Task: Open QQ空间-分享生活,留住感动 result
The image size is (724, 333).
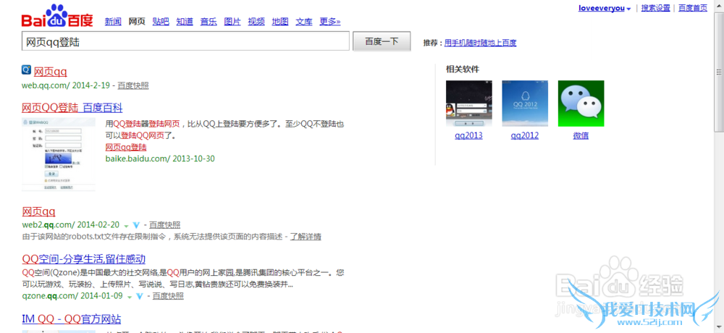Action: [84, 258]
